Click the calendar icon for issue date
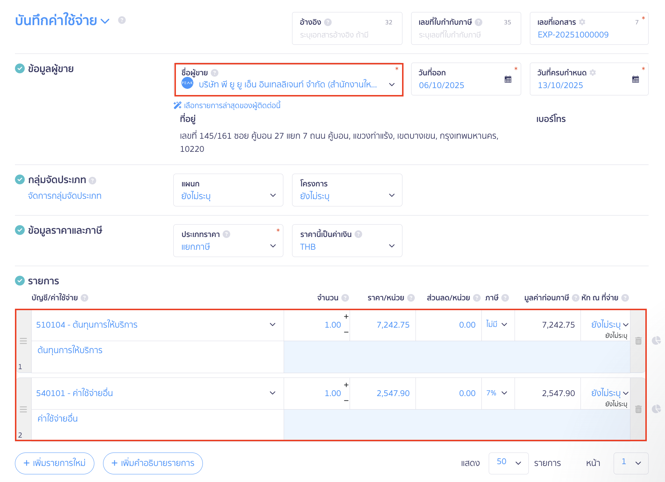665x482 pixels. click(508, 79)
